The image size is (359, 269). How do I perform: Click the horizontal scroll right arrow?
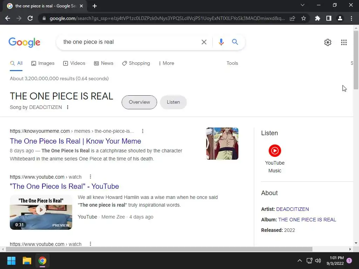pos(350,249)
